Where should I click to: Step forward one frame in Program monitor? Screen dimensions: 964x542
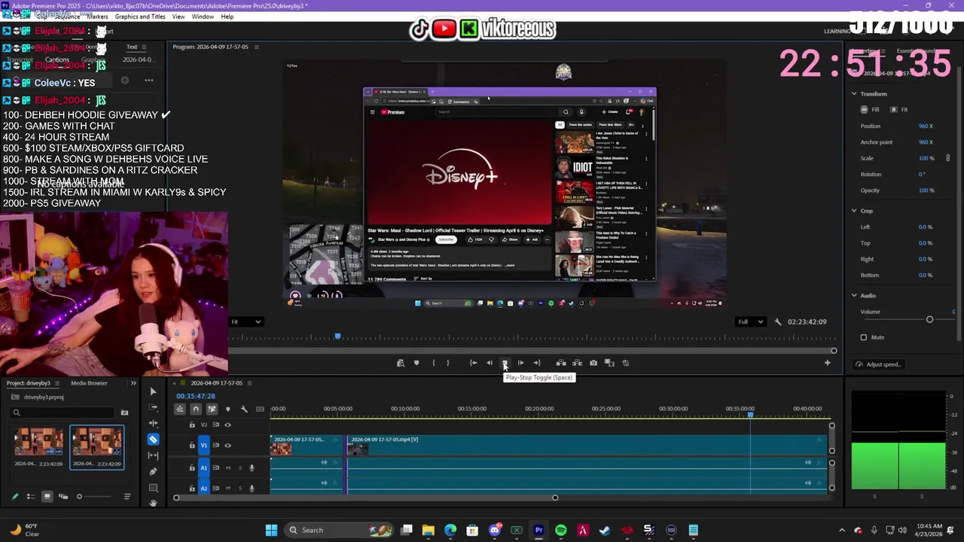coord(520,363)
